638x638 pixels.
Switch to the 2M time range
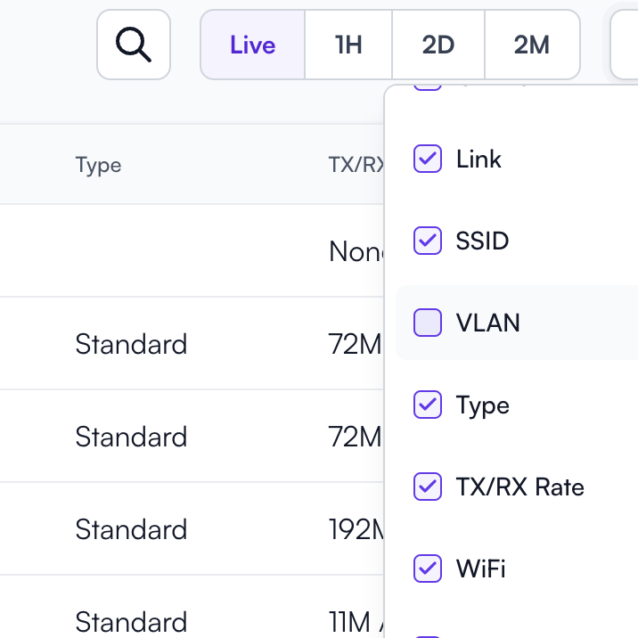532,45
